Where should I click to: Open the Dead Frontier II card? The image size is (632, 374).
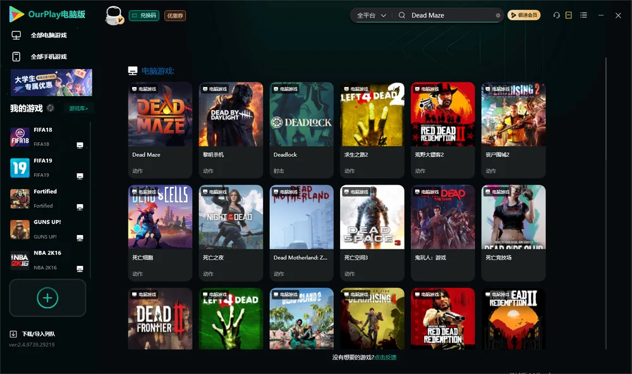[x=160, y=318]
